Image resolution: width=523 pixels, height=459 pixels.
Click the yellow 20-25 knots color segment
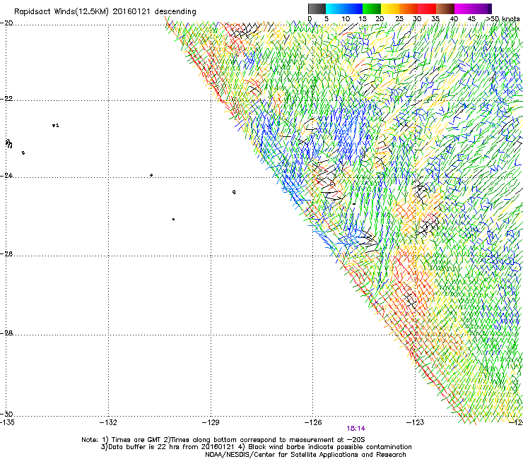point(390,8)
